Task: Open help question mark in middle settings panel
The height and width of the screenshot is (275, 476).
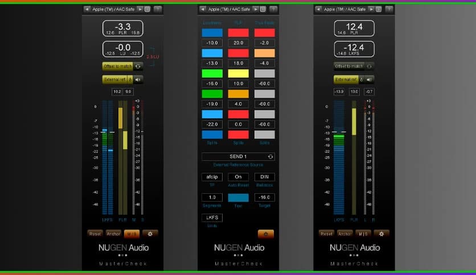Action: click(273, 10)
